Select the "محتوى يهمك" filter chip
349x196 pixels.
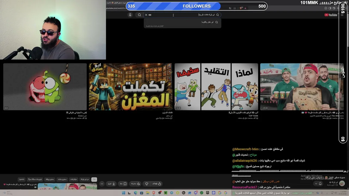pos(50,179)
